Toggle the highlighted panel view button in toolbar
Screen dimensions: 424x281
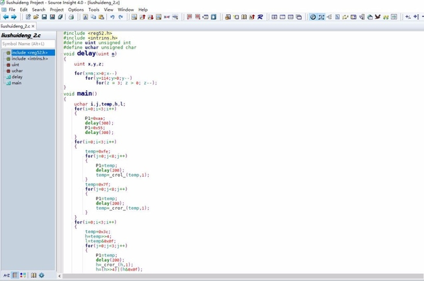pos(322,17)
